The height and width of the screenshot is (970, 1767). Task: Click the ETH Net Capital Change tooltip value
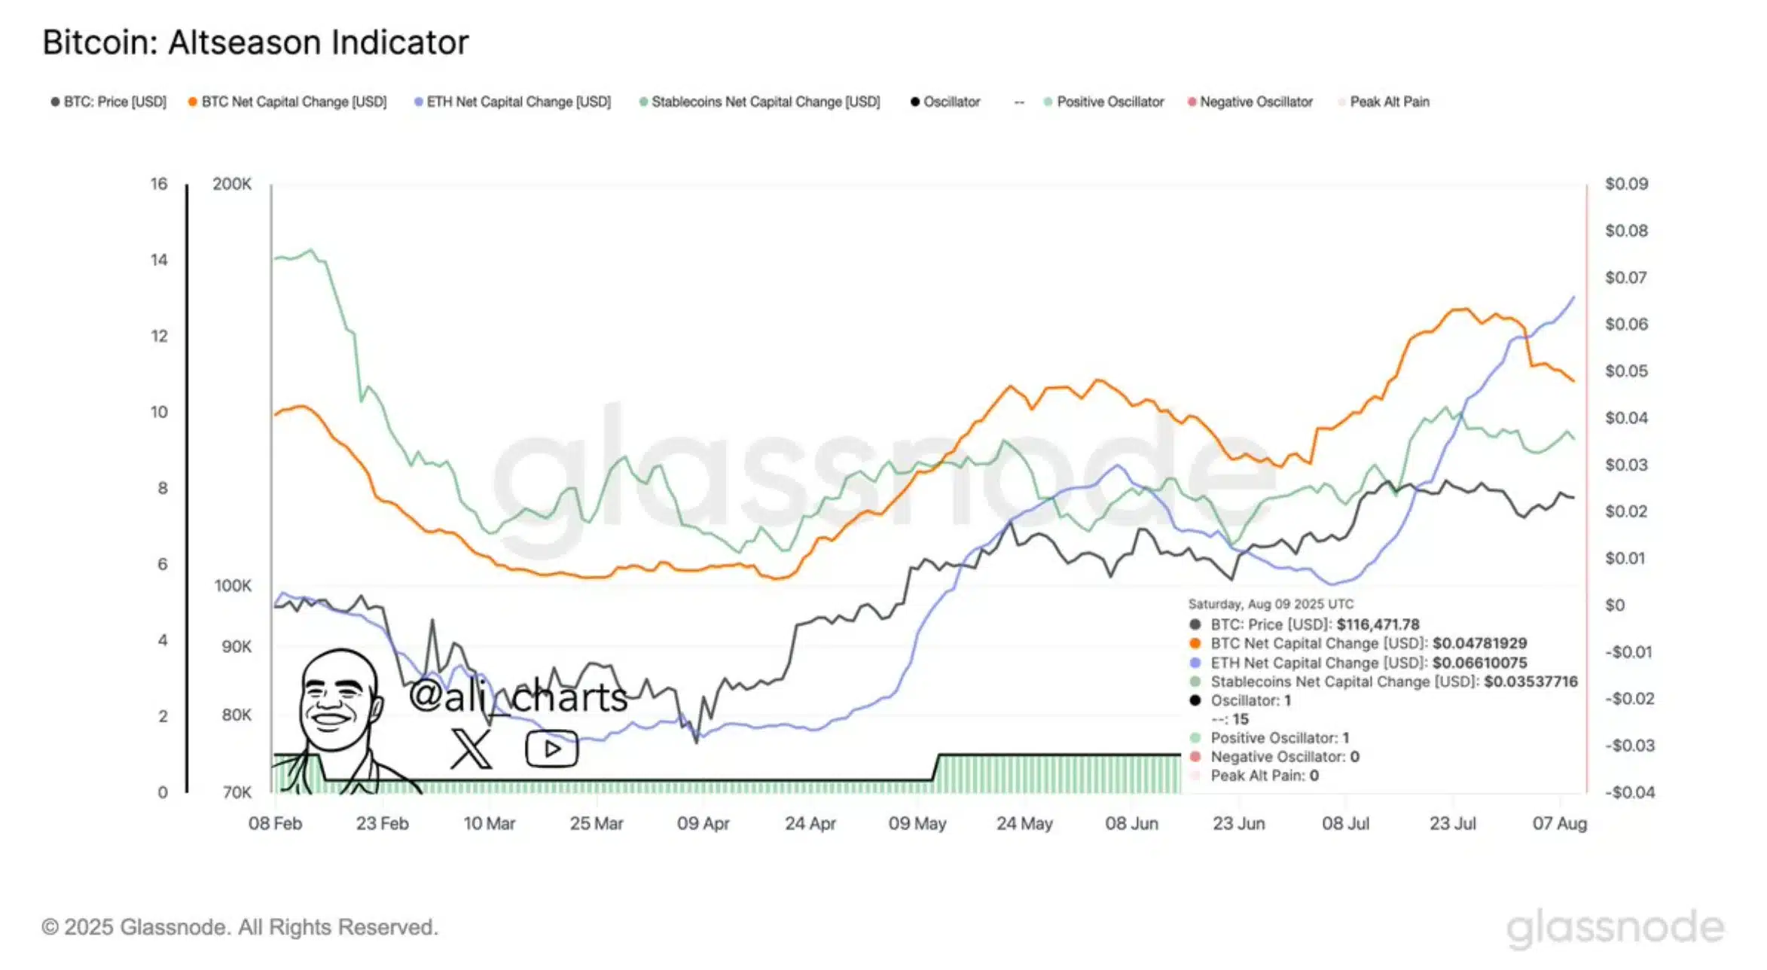tap(1479, 663)
